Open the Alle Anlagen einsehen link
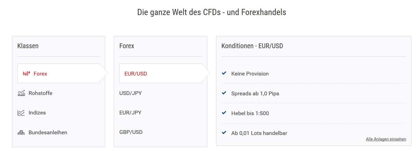The image size is (420, 151). coord(386,139)
